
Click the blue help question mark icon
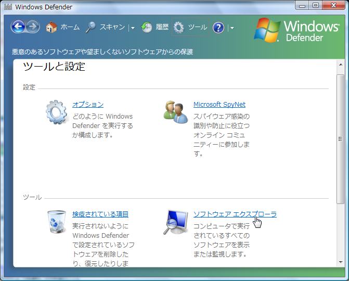pyautogui.click(x=218, y=28)
